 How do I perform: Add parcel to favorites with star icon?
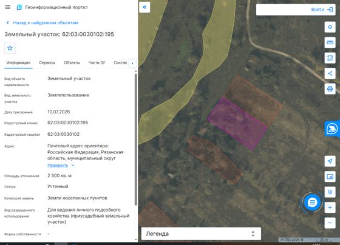(x=10, y=48)
